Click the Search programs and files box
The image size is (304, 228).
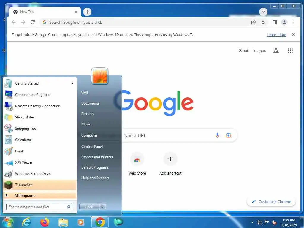click(39, 207)
